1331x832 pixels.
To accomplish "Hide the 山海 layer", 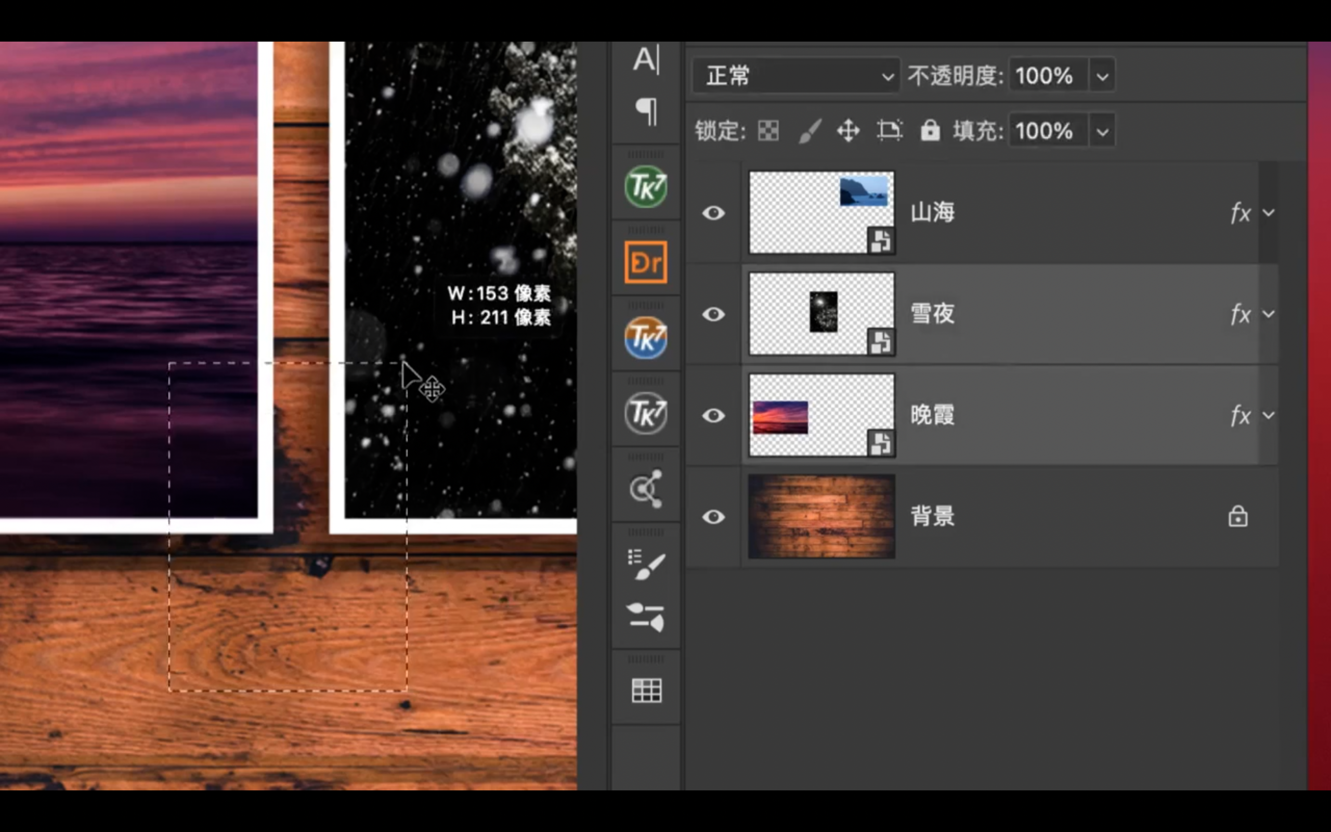I will [x=713, y=213].
